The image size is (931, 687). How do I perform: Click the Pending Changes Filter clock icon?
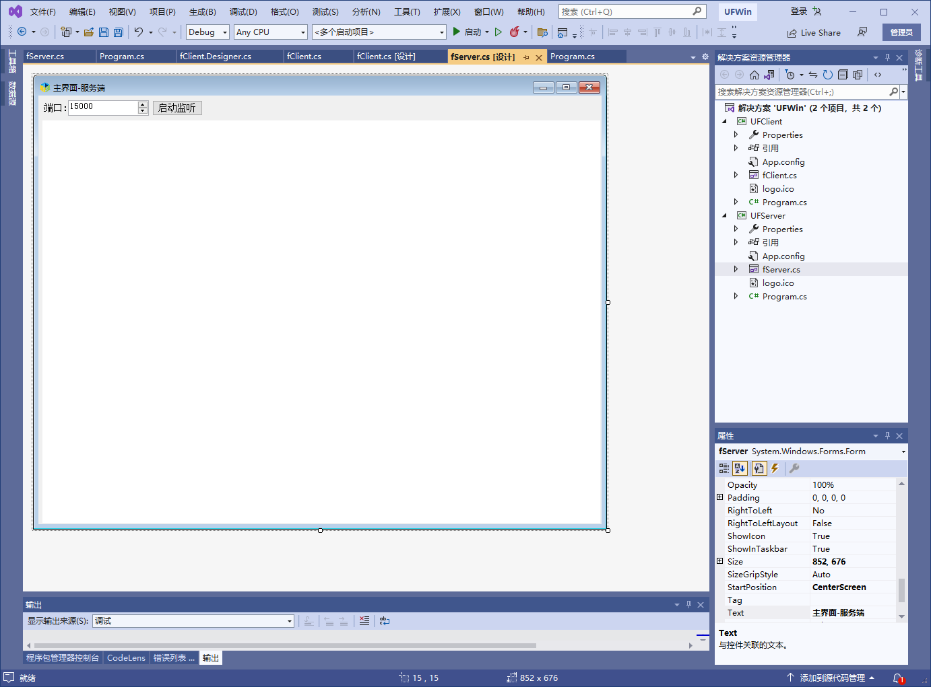[x=790, y=75]
